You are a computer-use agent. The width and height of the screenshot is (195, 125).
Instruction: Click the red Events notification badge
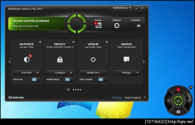[96, 23]
